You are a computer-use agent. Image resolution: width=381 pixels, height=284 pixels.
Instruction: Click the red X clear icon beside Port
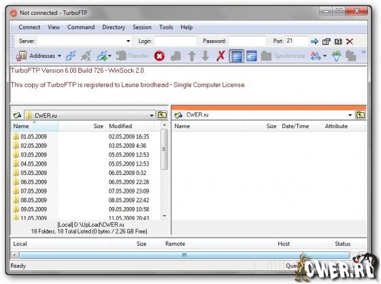pyautogui.click(x=350, y=42)
